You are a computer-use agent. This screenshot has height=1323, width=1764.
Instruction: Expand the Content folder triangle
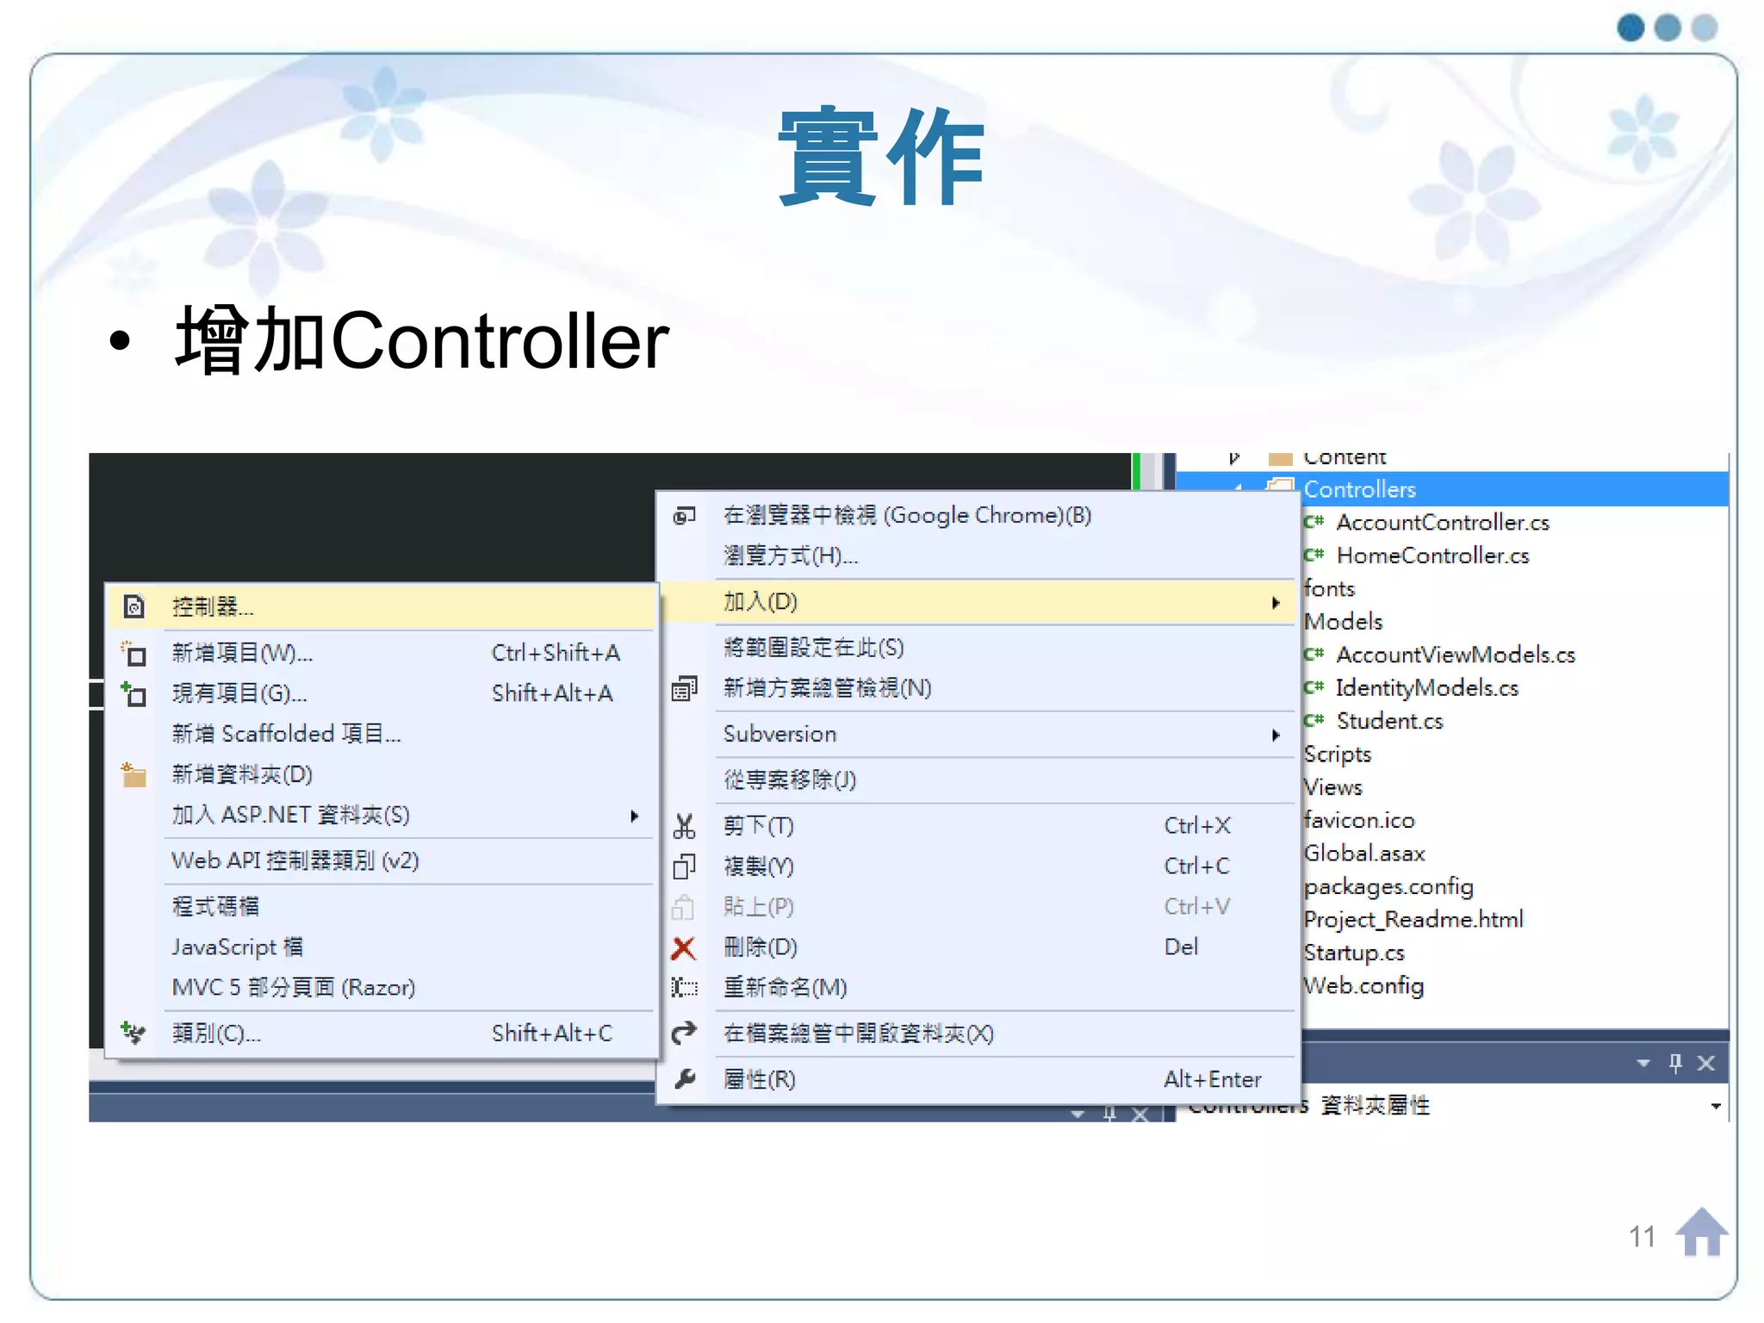pos(1234,458)
